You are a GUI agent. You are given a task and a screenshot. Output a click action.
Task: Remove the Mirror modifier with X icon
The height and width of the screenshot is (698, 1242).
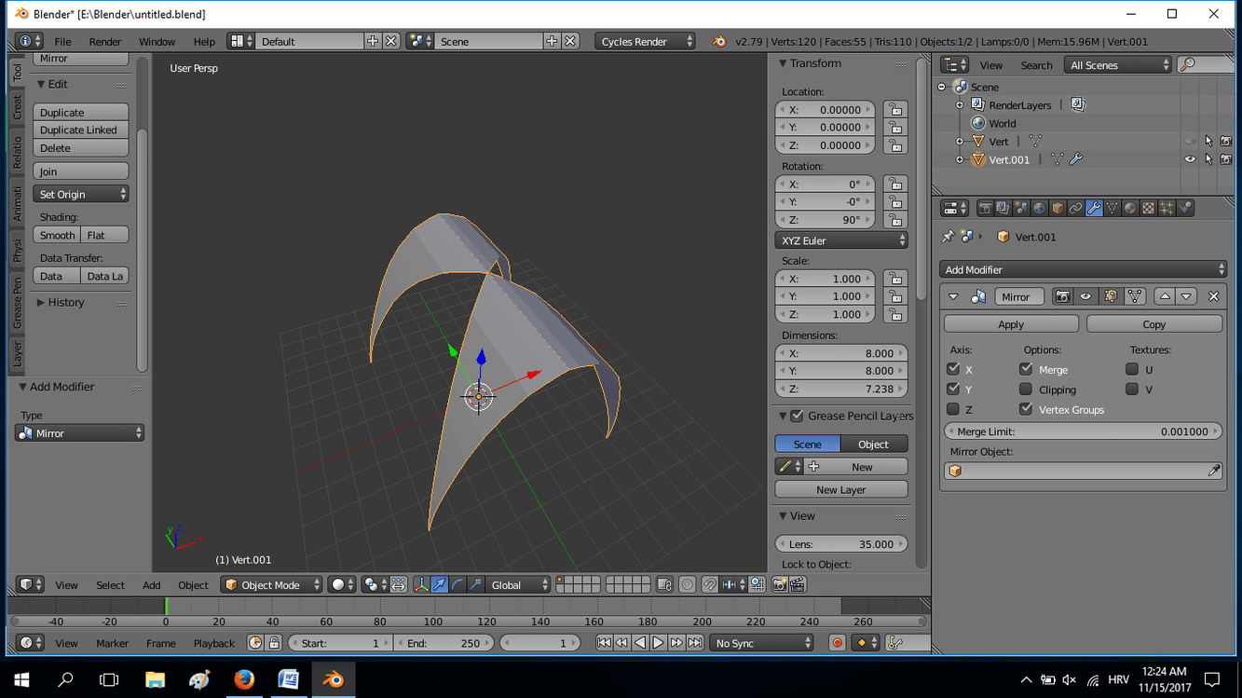pos(1213,297)
